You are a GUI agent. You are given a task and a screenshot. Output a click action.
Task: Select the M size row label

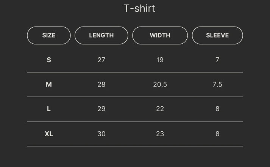pyautogui.click(x=49, y=85)
